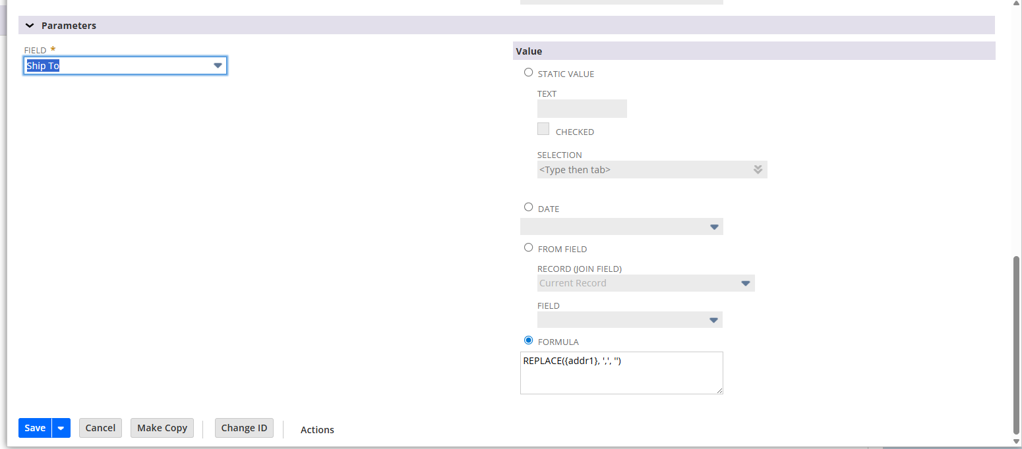Select the Date radio button
This screenshot has height=449, width=1022.
point(528,207)
